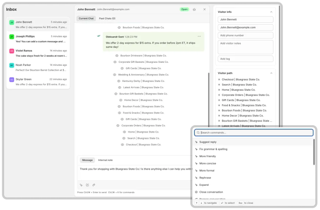Choose Close conversation command
The height and width of the screenshot is (210, 320).
point(252,192)
